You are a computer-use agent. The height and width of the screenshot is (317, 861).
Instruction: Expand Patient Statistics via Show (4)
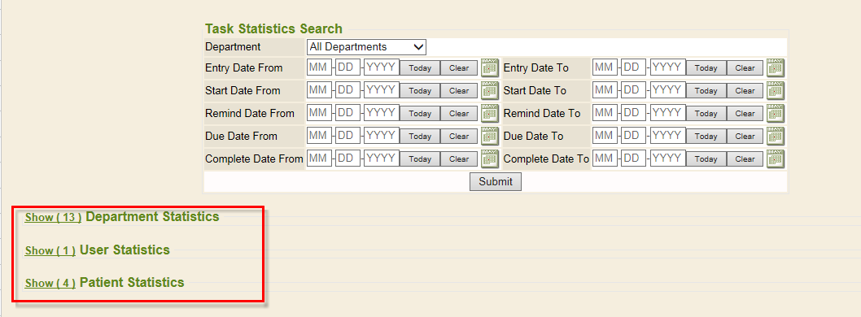50,284
